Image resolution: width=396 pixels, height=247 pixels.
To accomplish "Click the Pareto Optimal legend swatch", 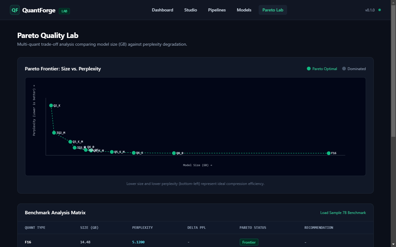I will click(308, 69).
